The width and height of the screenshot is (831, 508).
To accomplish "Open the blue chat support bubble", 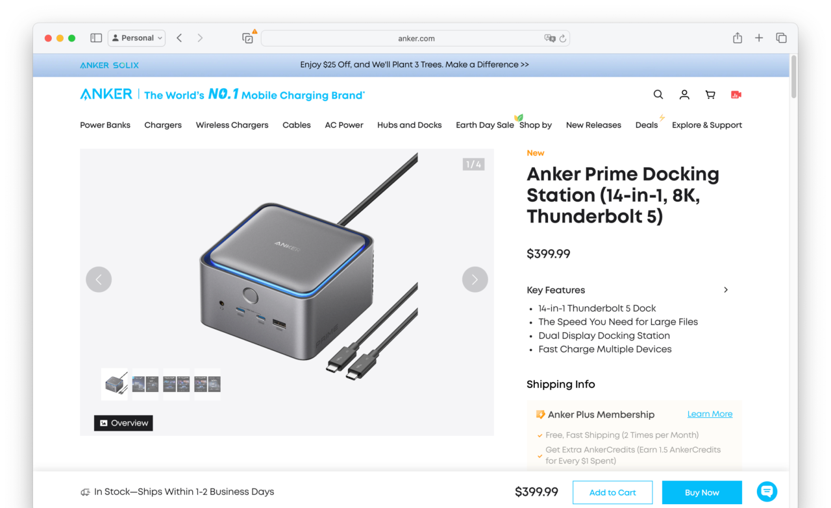I will click(x=767, y=491).
